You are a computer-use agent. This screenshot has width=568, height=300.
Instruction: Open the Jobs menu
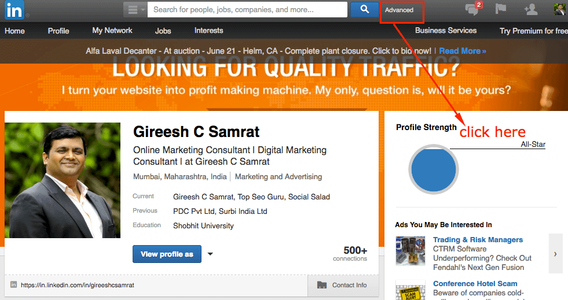point(163,31)
